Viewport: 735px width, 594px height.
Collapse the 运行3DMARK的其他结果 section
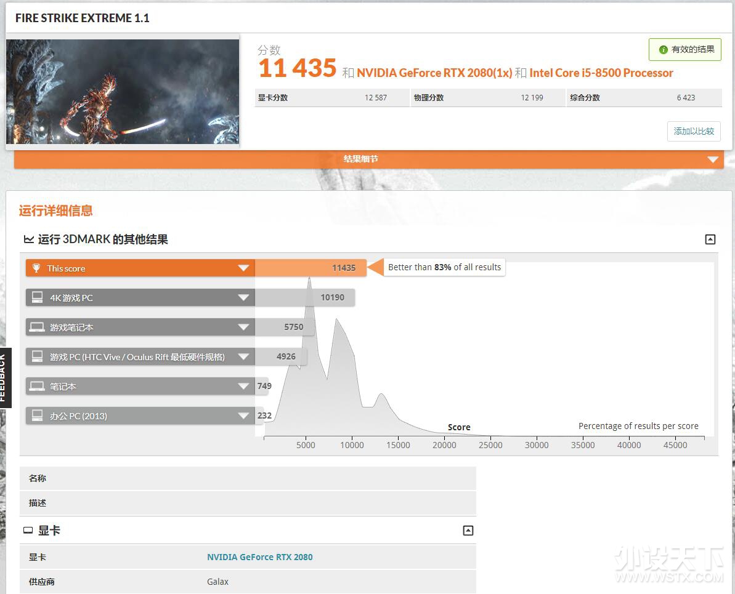point(710,239)
